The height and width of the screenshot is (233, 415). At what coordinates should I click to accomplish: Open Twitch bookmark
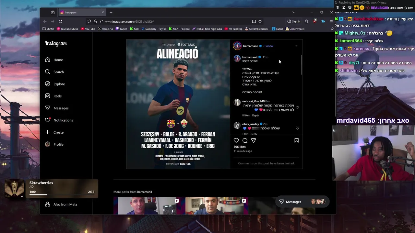(121, 29)
